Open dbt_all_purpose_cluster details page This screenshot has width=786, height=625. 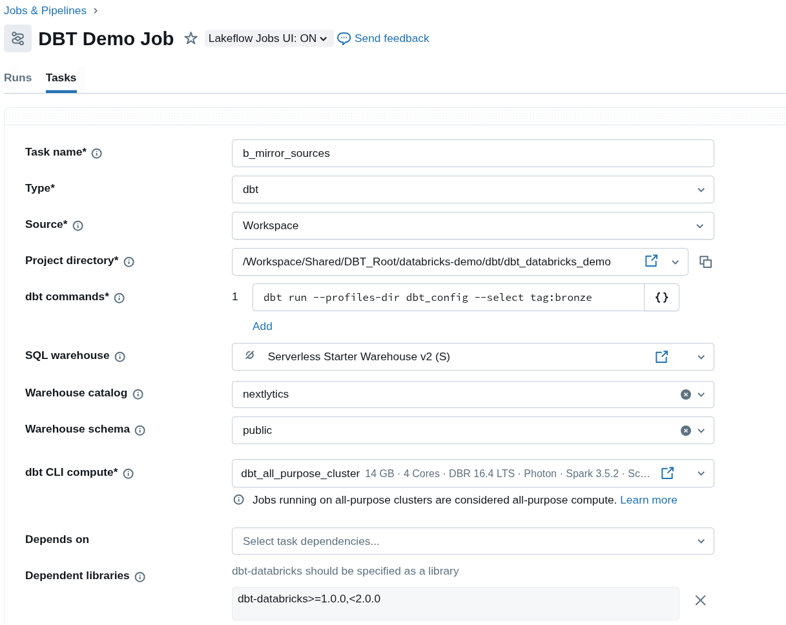point(667,473)
